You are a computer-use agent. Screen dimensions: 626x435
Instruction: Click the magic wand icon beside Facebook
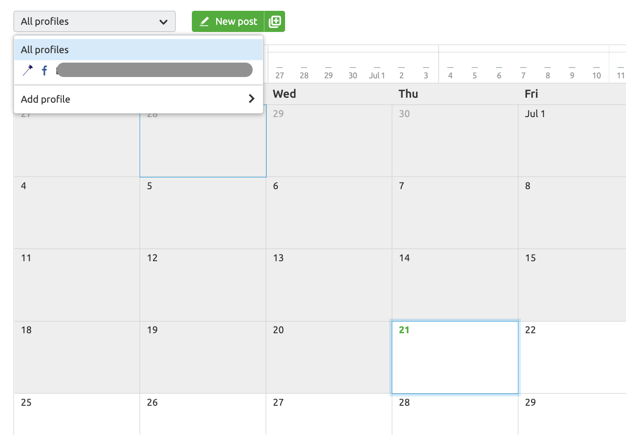click(x=28, y=70)
